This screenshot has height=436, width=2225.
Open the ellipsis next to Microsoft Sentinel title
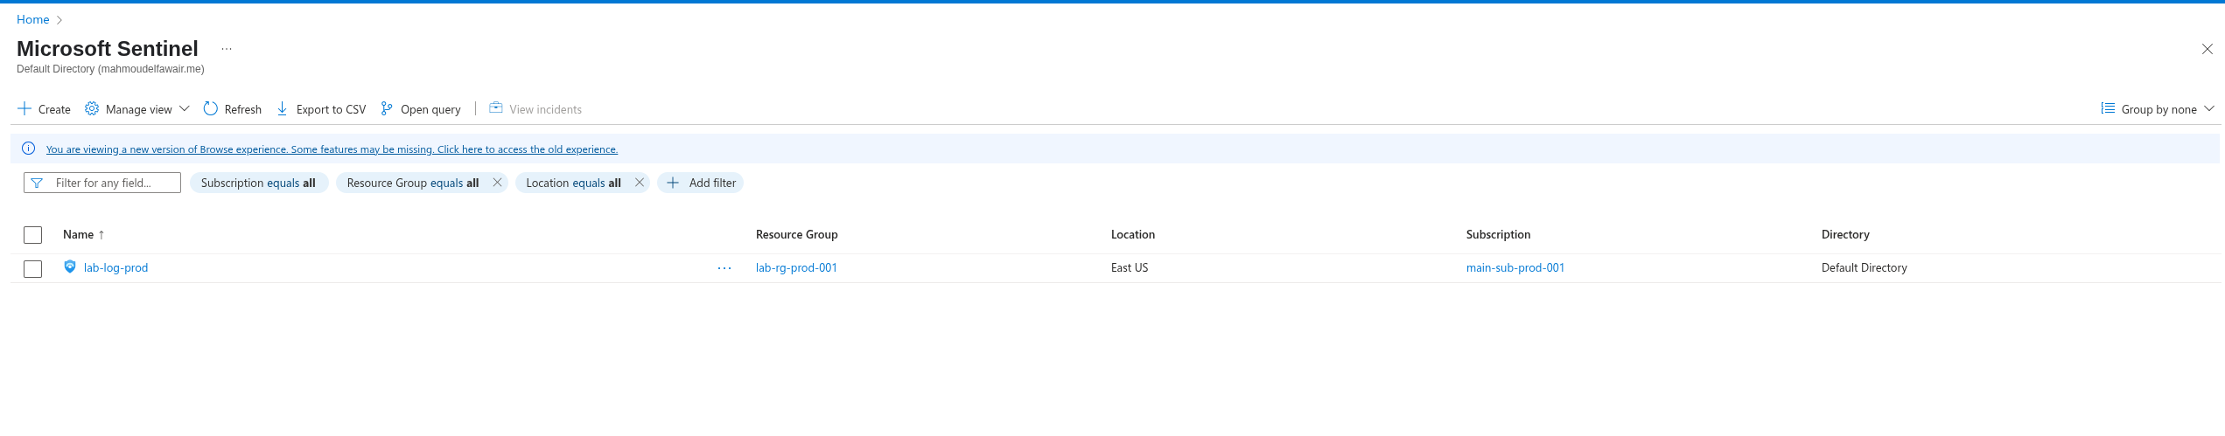227,49
